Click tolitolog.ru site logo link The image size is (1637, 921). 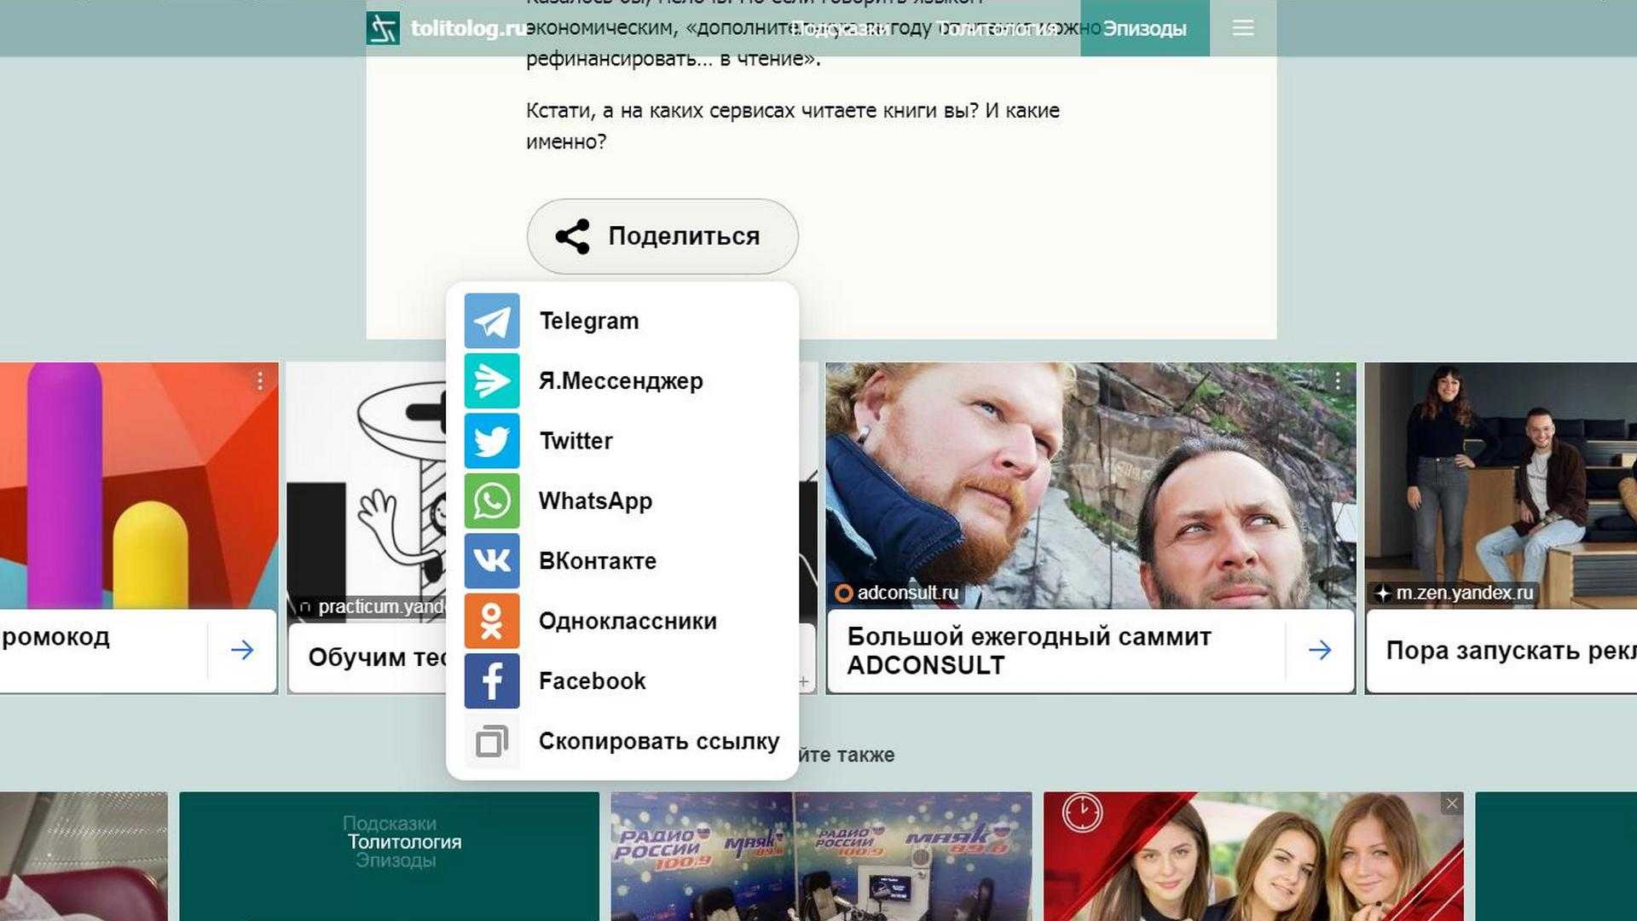(444, 28)
